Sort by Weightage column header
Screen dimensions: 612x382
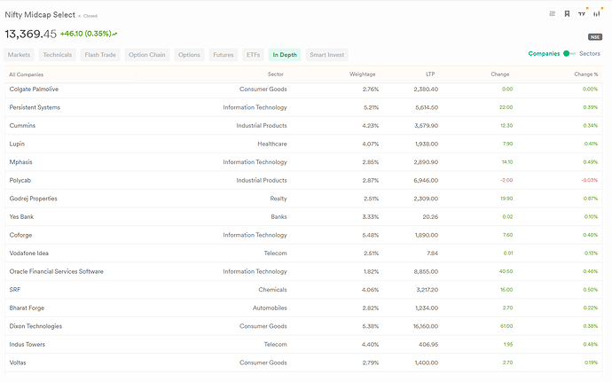[x=362, y=74]
